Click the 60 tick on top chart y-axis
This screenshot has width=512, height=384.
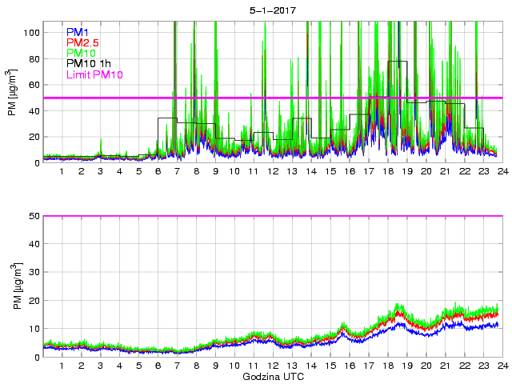[x=34, y=85]
